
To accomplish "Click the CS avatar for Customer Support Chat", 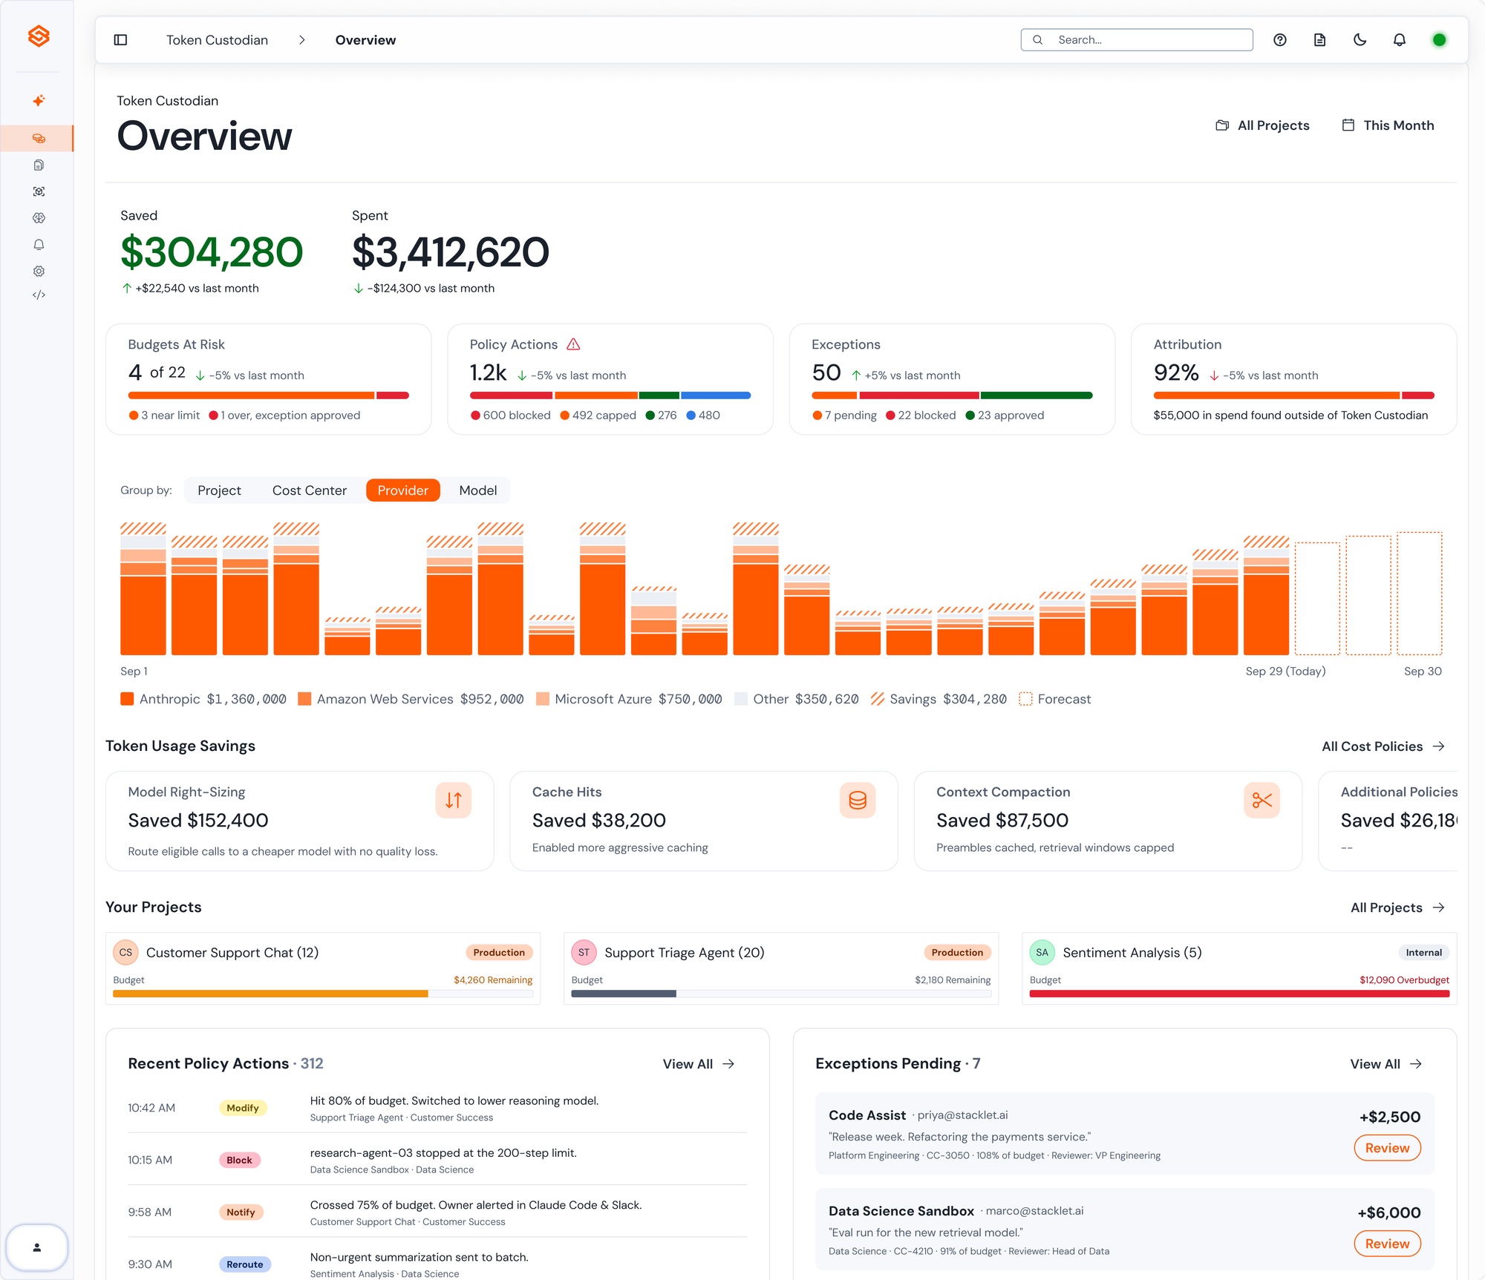I will tap(125, 953).
